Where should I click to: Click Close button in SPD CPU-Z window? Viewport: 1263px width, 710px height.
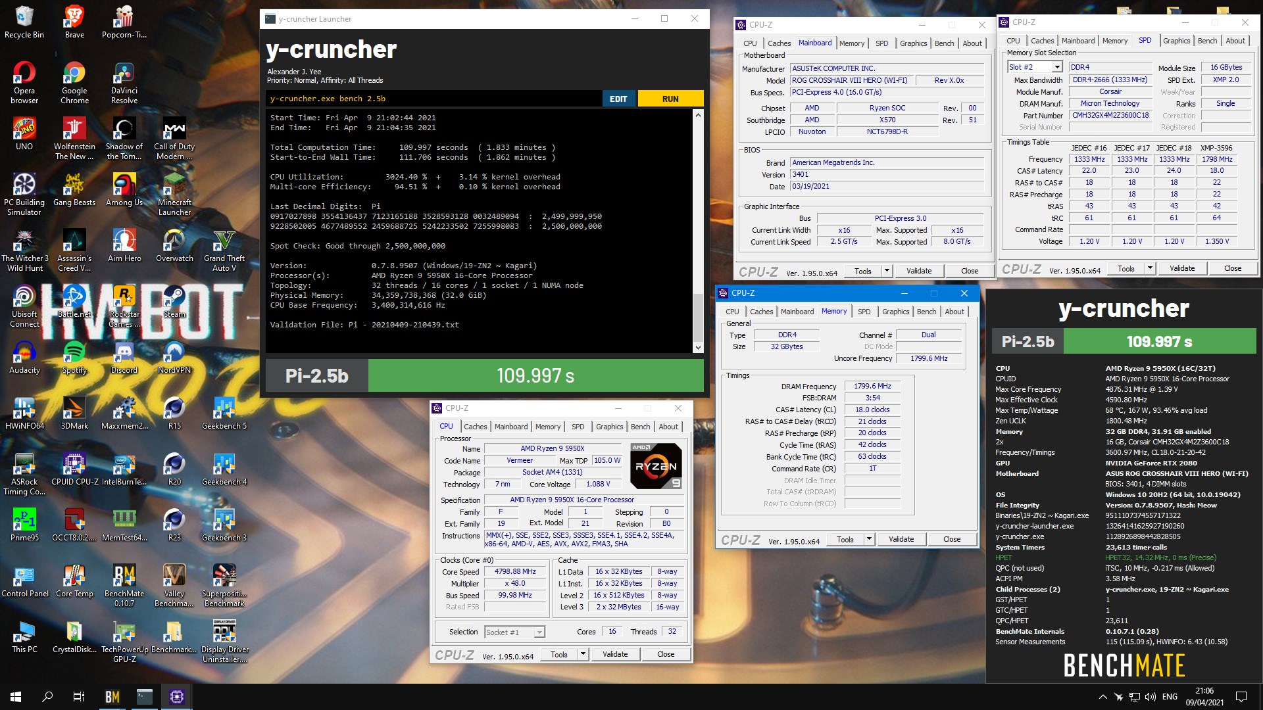click(1233, 268)
